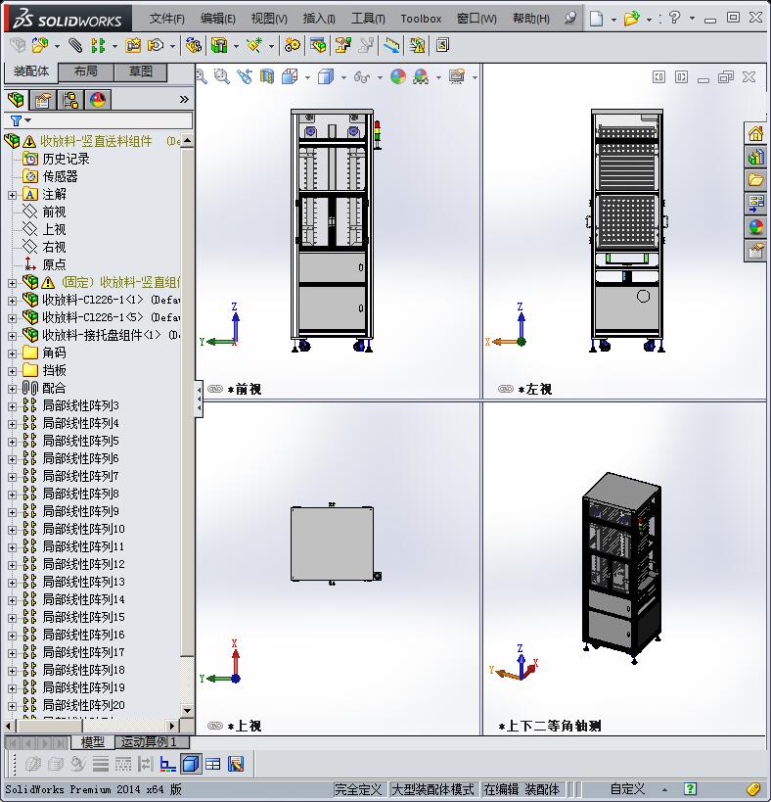
Task: Toggle link views icon in 上视 viewport
Action: 215,726
